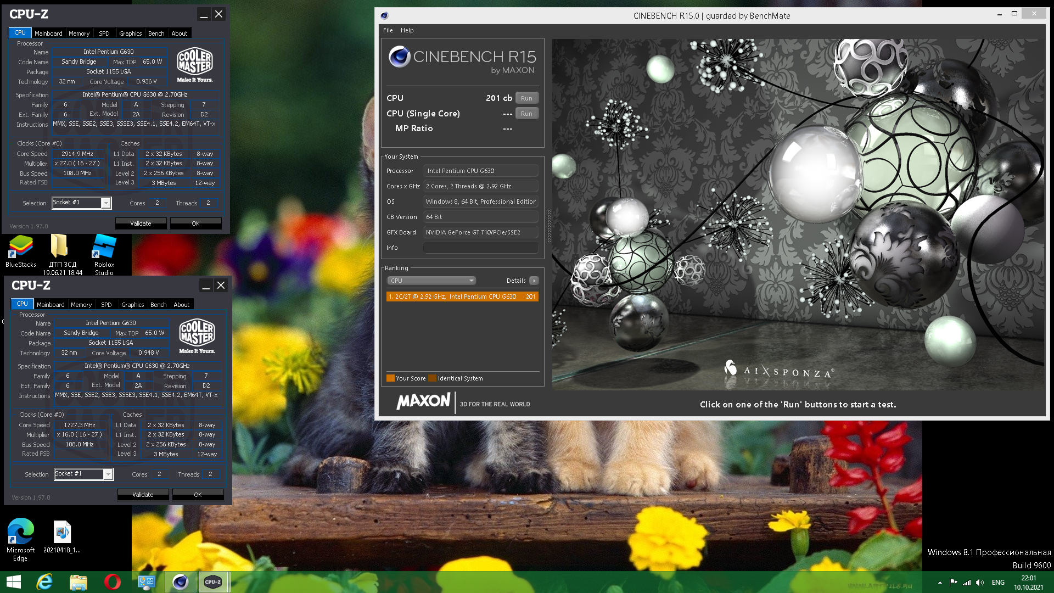Open File Explorer from the taskbar

tap(79, 582)
